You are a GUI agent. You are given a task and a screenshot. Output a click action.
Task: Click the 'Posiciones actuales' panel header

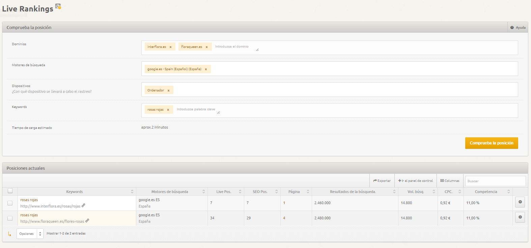coord(265,168)
